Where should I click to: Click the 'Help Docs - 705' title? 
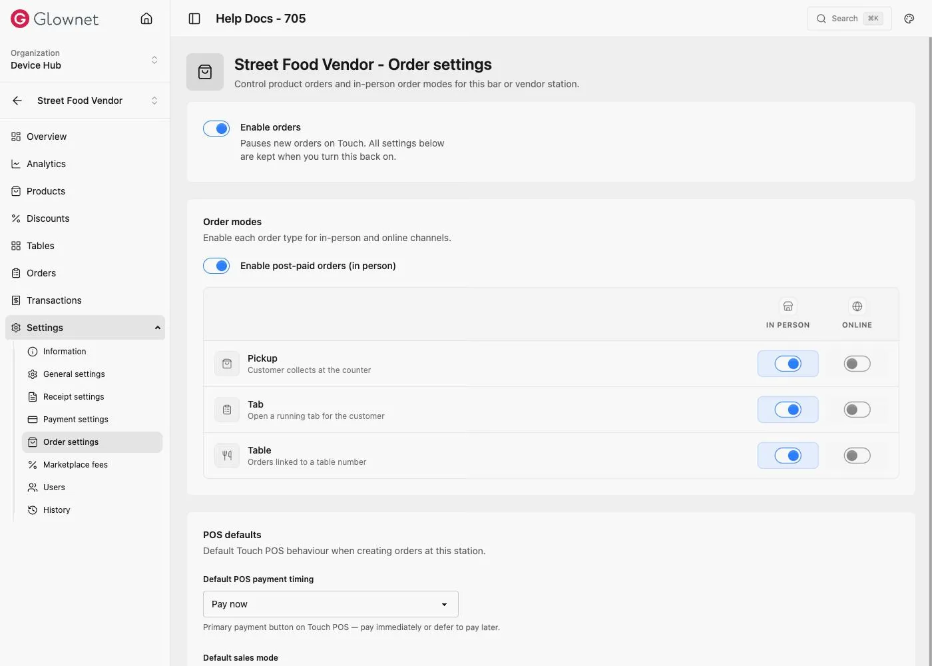point(261,19)
